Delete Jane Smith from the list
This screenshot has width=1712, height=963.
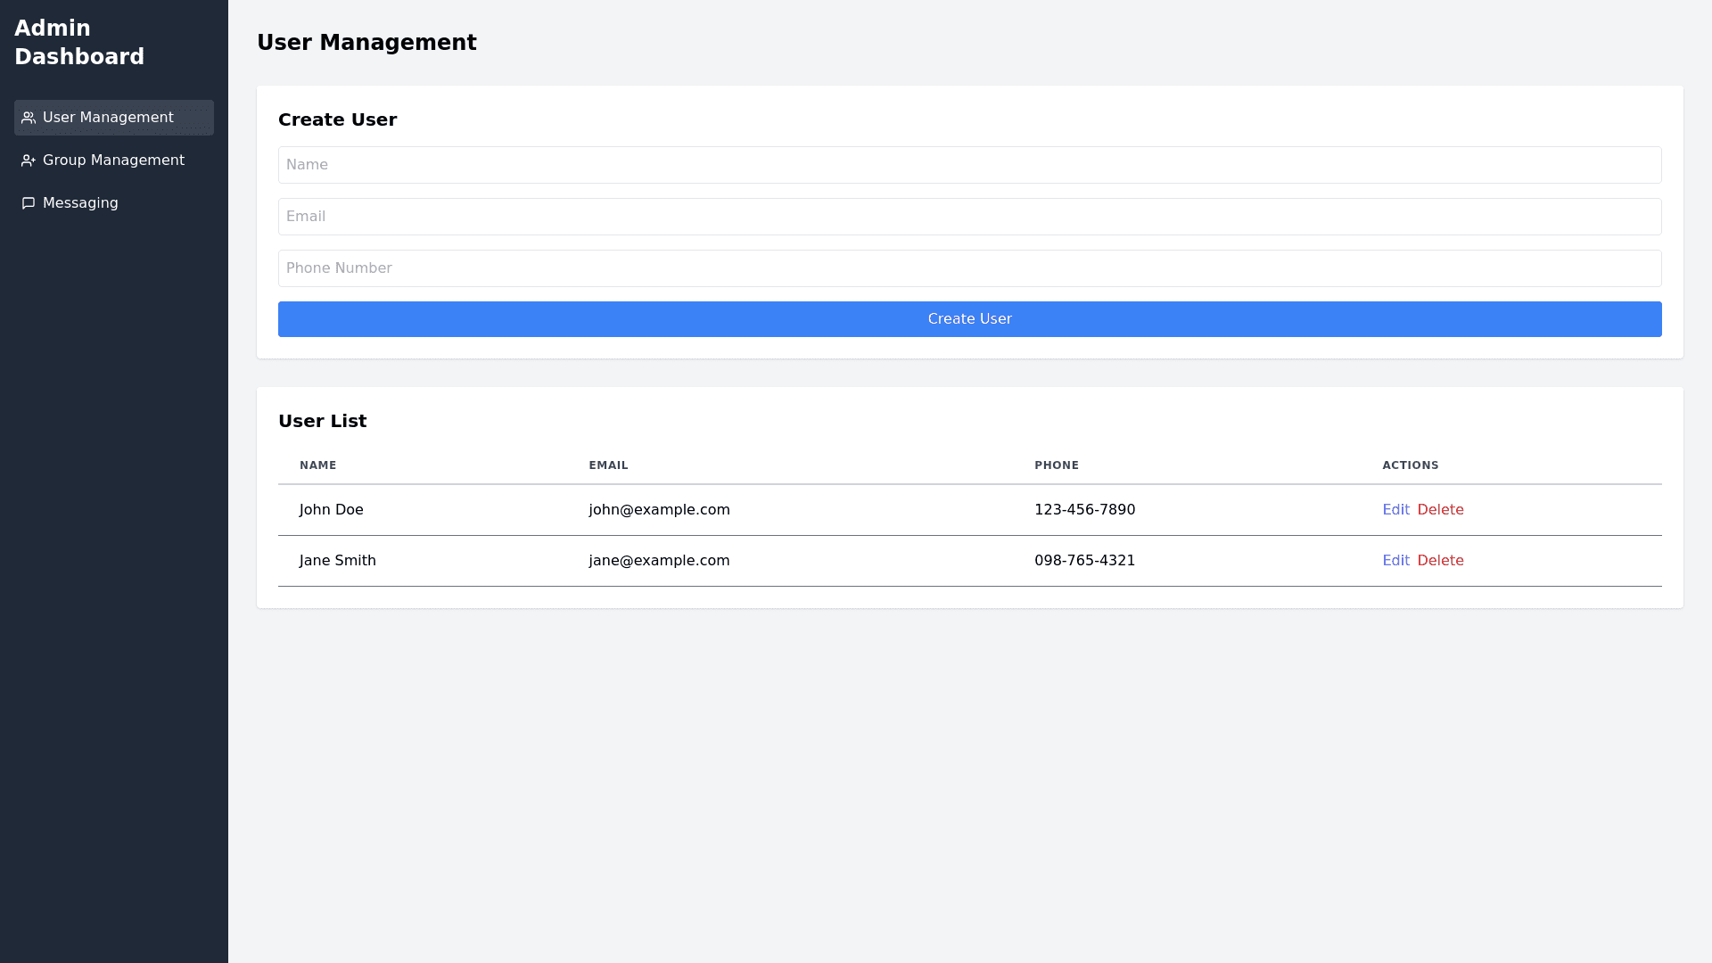point(1440,561)
